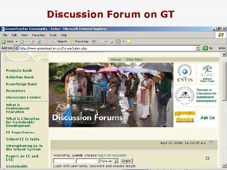
Task: Click the username input field
Action: [64, 161]
